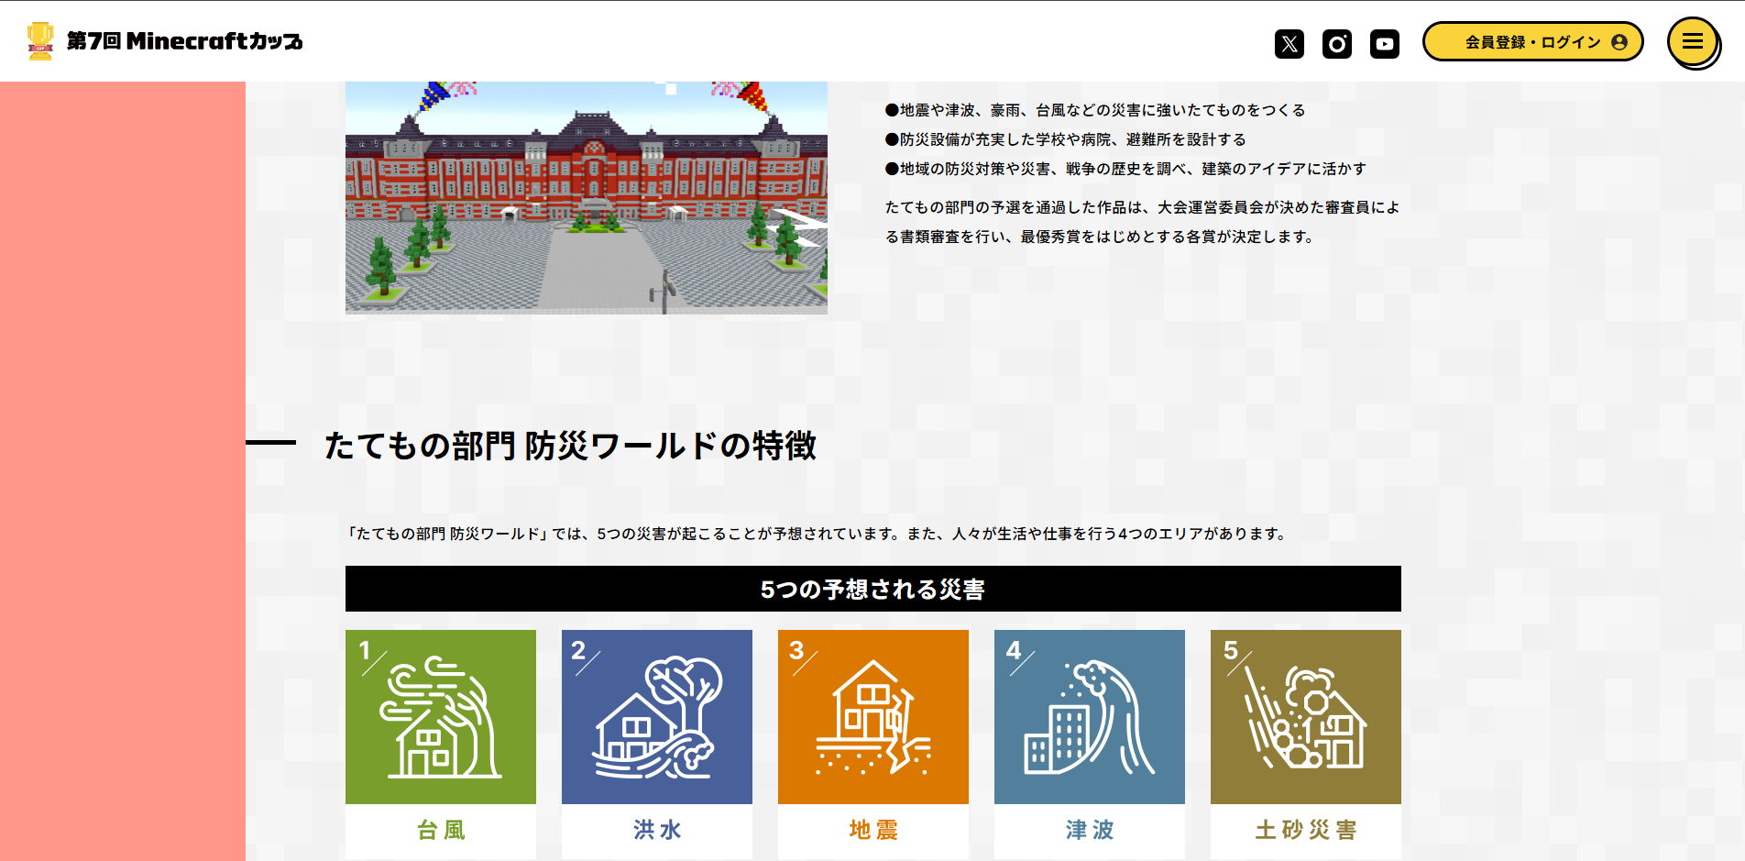Select the blue flood disaster icon
The image size is (1745, 861).
[x=657, y=717]
